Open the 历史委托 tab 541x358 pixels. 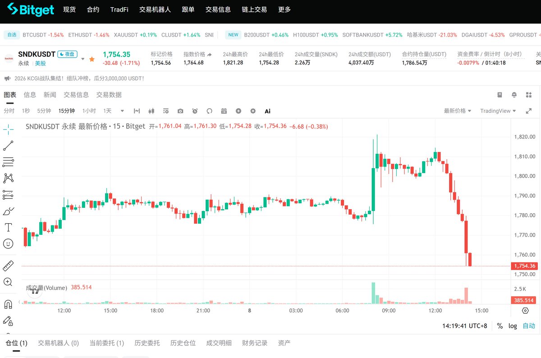coord(147,343)
